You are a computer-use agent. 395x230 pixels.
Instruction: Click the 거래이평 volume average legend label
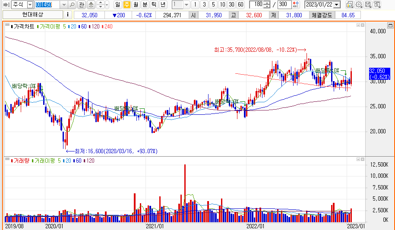(44, 161)
